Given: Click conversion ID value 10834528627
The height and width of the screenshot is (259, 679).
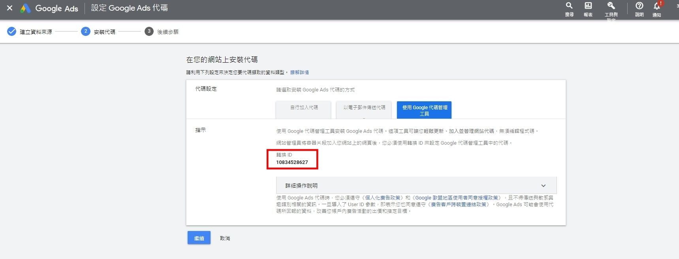Looking at the screenshot, I should (292, 162).
